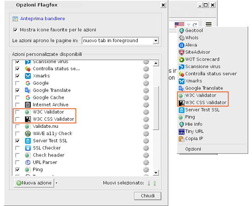252x206 pixels.
Task: Open settings gear for Ping action
Action: [146, 169]
